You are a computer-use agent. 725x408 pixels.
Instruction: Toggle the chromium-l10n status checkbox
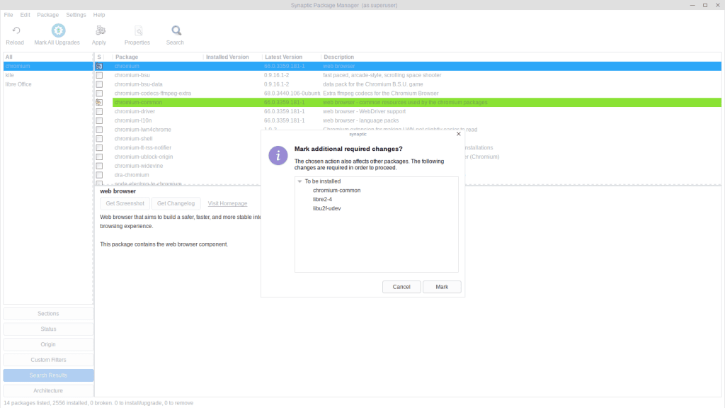coord(99,120)
